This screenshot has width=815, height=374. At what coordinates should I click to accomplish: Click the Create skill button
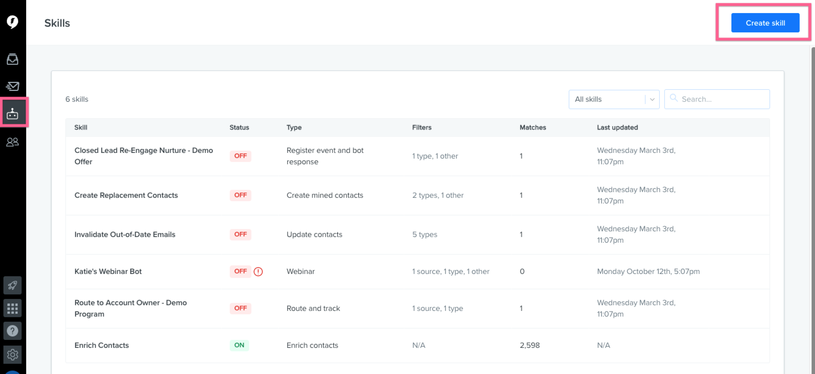point(766,23)
